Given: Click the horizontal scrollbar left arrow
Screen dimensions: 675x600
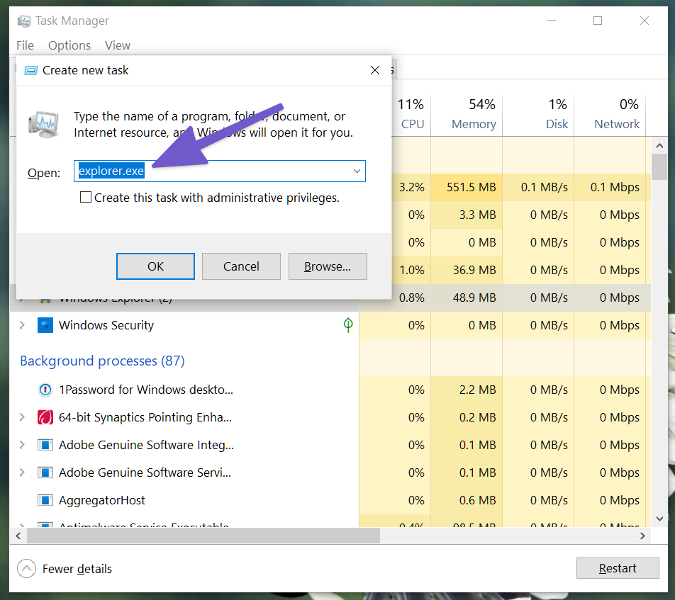Looking at the screenshot, I should point(18,536).
